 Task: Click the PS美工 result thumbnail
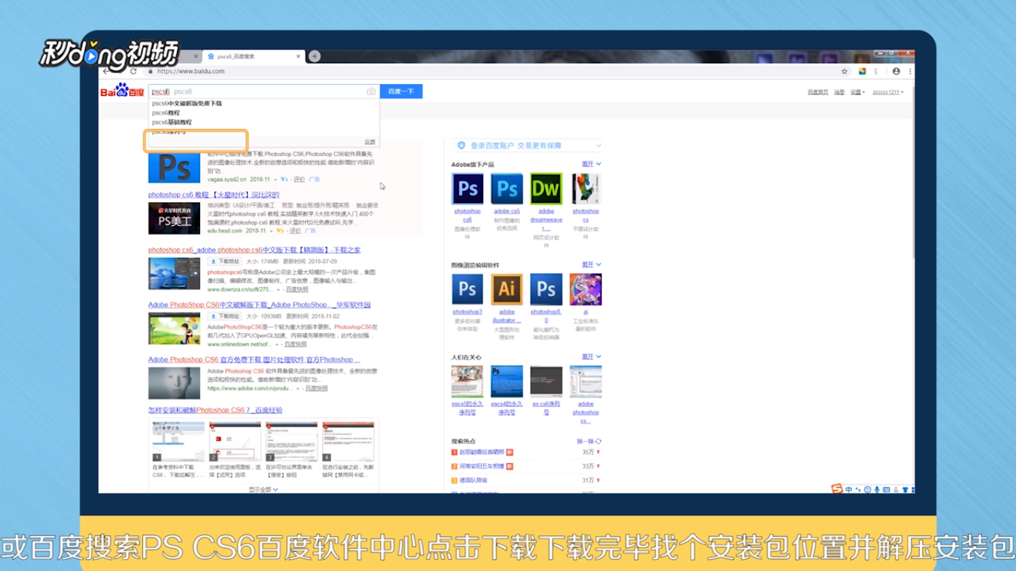(174, 218)
